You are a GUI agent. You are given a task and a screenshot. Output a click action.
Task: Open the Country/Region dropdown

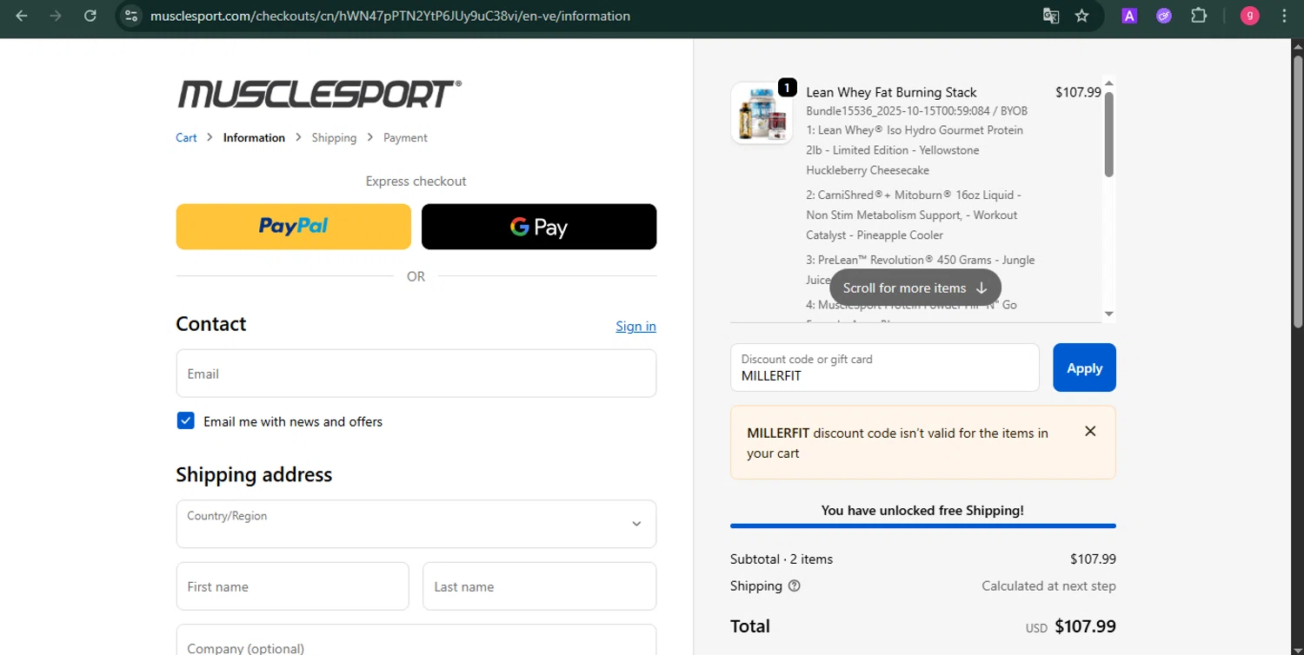(x=416, y=524)
